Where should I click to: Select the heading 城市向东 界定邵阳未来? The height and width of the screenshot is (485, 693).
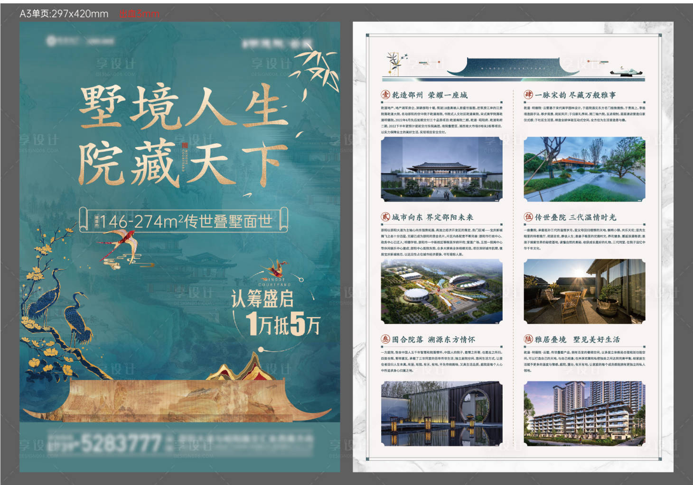432,217
